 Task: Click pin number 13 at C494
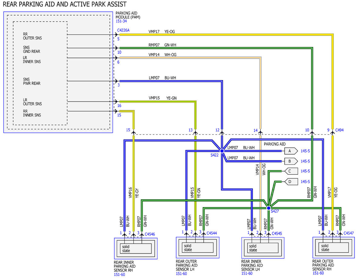tap(190, 130)
